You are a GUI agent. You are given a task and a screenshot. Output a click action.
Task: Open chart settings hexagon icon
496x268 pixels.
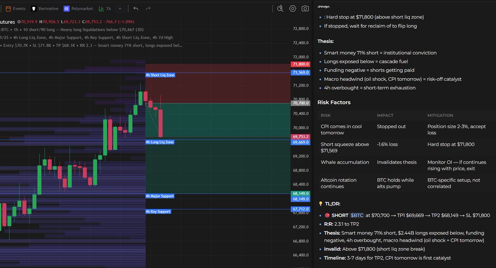(293, 8)
